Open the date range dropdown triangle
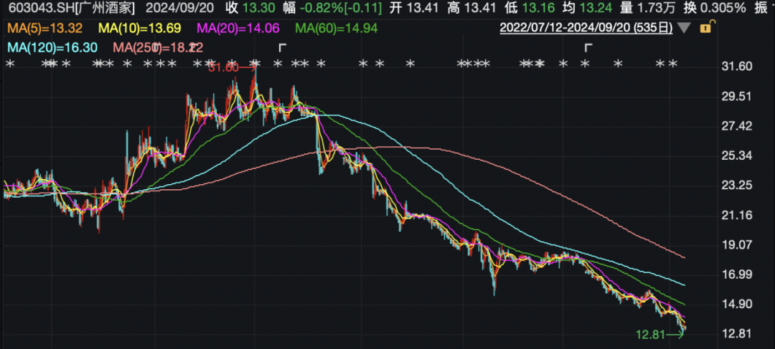Image resolution: width=775 pixels, height=349 pixels. pyautogui.click(x=684, y=29)
